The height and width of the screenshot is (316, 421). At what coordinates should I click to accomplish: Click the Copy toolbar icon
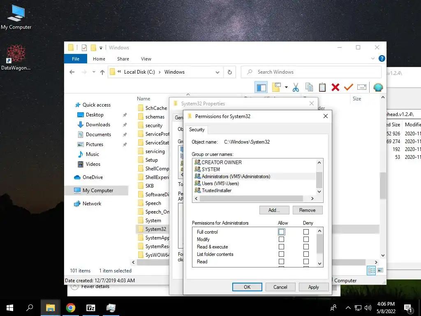pos(309,87)
